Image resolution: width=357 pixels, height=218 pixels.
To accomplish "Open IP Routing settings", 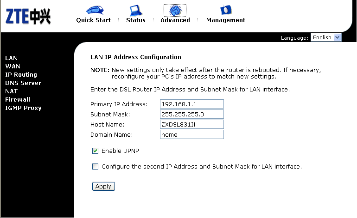I will [21, 75].
